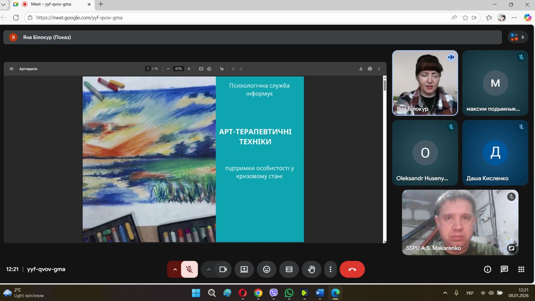Toggle the camera on or off
Screen dimensions: 535x301
(223, 269)
